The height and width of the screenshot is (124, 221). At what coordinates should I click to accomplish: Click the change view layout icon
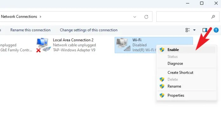point(187,30)
